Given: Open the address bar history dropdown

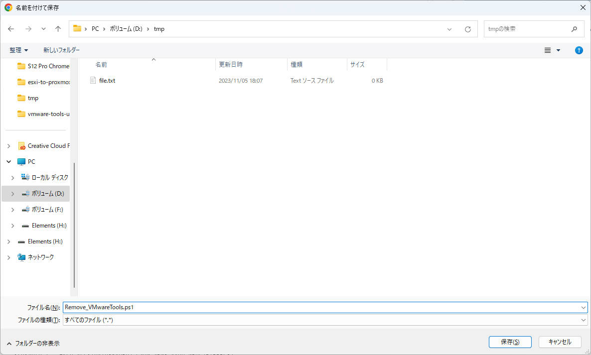Looking at the screenshot, I should pyautogui.click(x=449, y=29).
